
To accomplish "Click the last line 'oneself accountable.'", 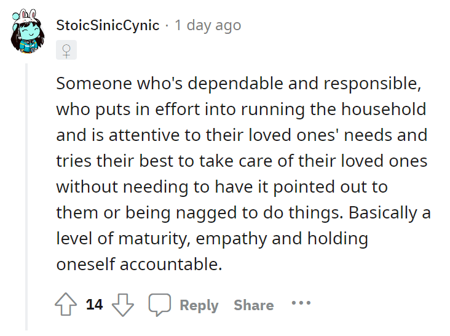I will [139, 264].
